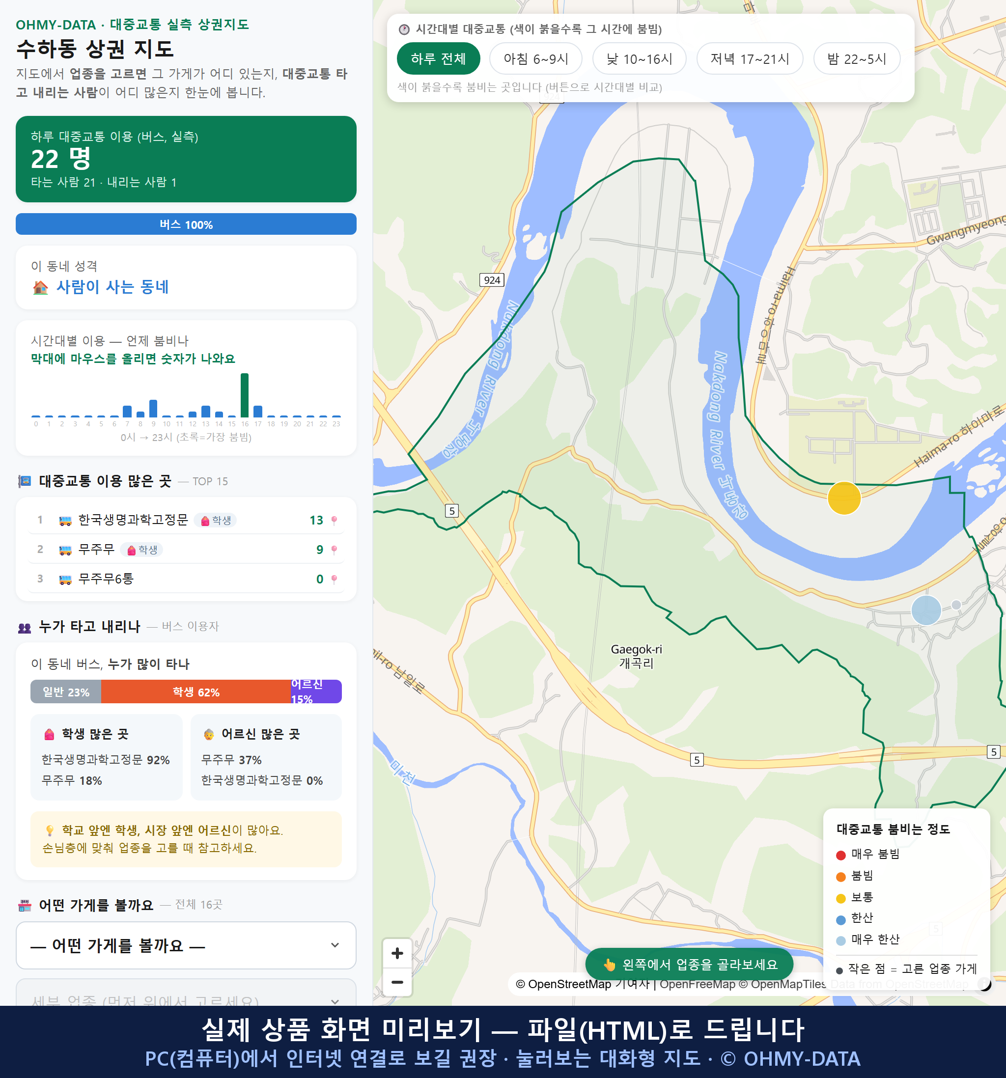Click the pointing hand icon in green banner
The image size is (1006, 1078).
point(609,965)
